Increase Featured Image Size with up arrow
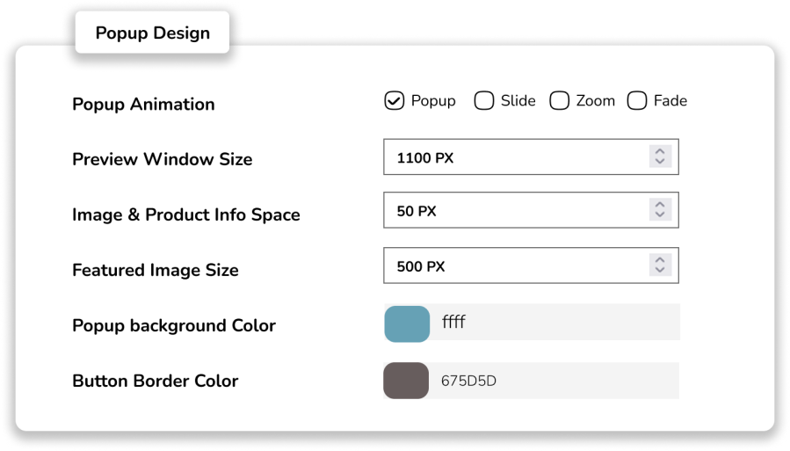The height and width of the screenshot is (451, 790). [x=660, y=259]
